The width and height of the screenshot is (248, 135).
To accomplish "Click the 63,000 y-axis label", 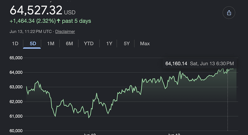I will (x=16, y=87).
